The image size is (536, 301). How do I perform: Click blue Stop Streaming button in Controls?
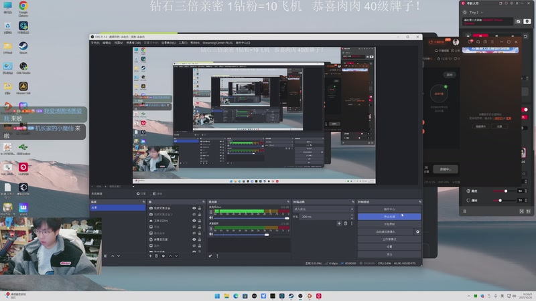(x=389, y=217)
